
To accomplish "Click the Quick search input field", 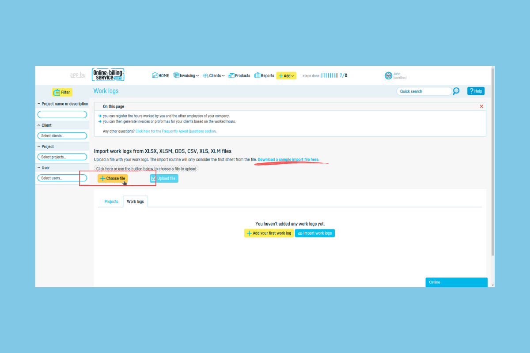I will tap(424, 91).
